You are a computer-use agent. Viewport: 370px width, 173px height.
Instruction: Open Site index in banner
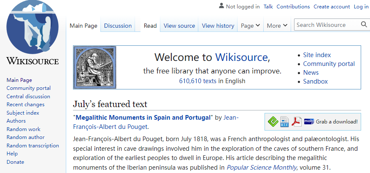[317, 55]
